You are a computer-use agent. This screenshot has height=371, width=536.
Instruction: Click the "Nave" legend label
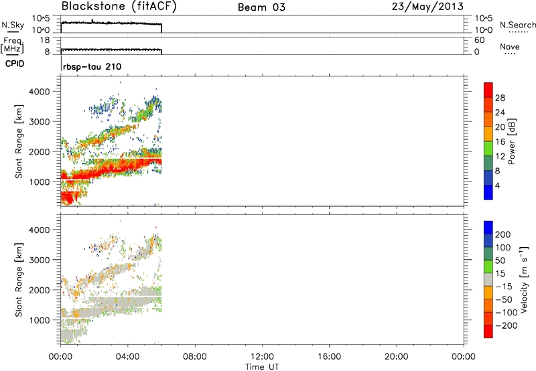(510, 46)
